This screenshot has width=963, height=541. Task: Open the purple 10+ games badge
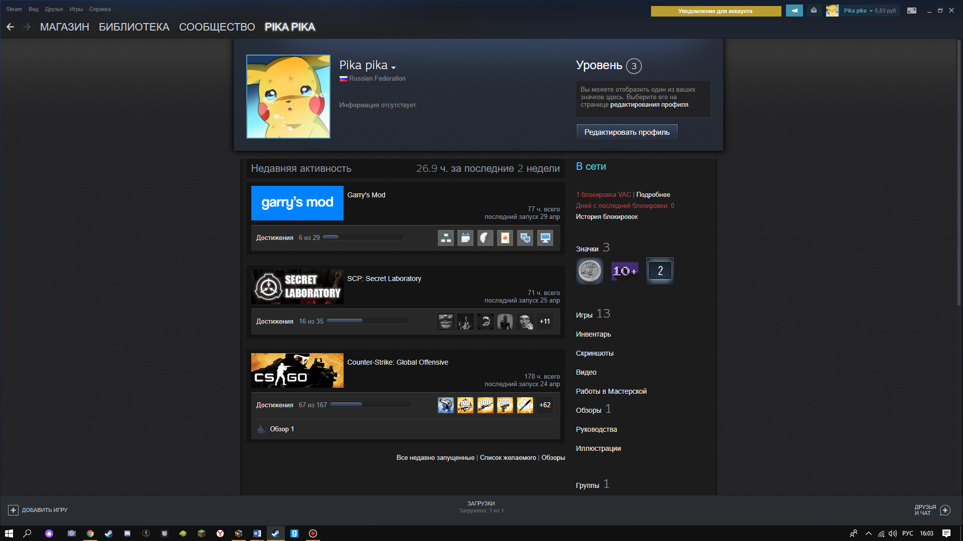[x=625, y=271]
